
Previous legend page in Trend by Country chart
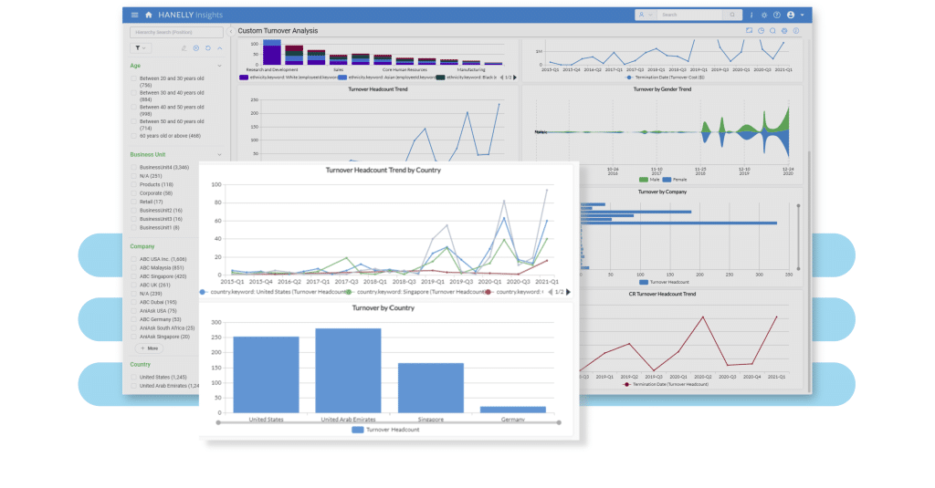[x=550, y=292]
